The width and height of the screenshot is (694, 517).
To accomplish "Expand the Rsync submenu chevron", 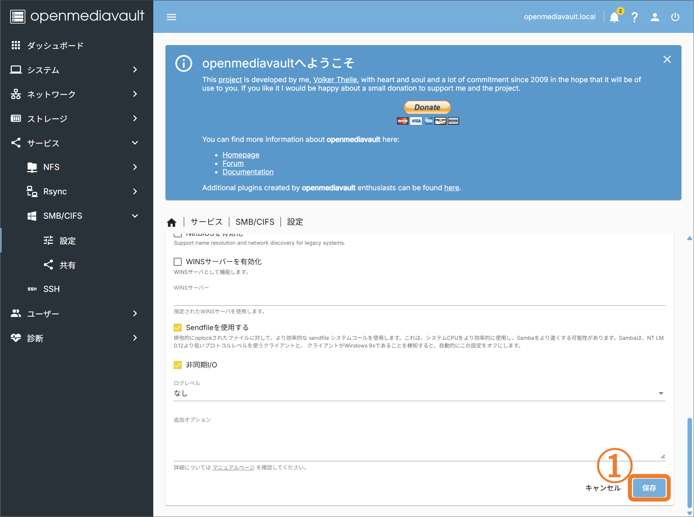I will pyautogui.click(x=135, y=191).
